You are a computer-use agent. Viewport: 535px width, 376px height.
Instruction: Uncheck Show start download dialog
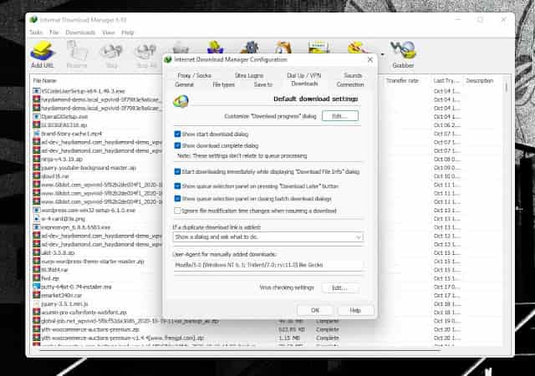click(177, 134)
